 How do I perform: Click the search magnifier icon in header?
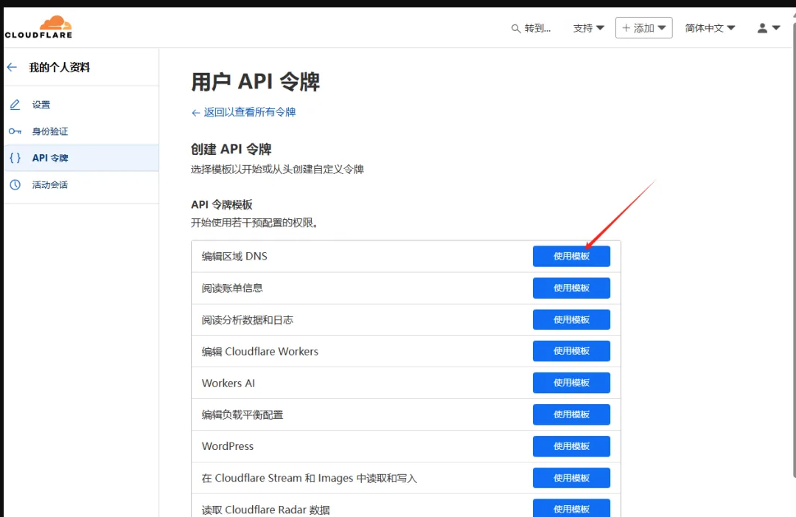[516, 29]
